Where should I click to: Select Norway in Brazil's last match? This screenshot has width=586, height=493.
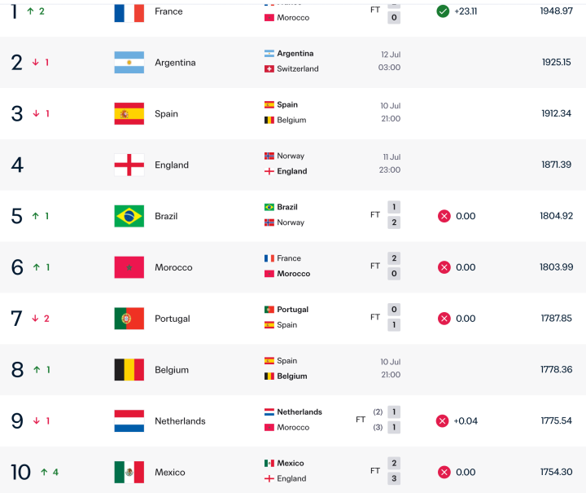[291, 222]
